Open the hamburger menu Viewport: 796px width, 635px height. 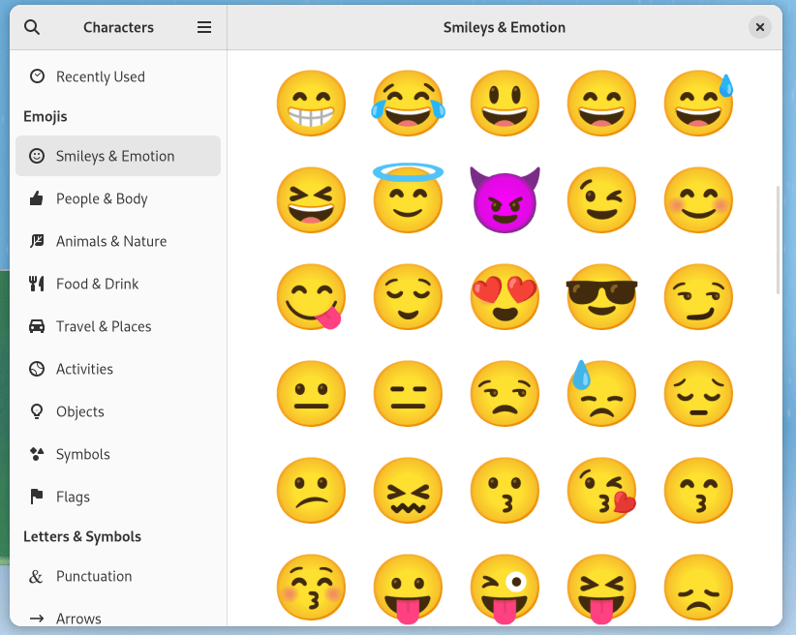(x=204, y=27)
